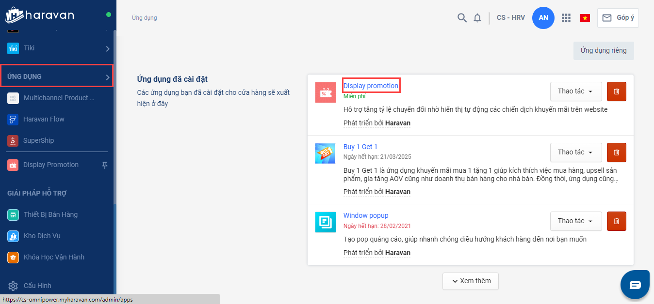Expand list with Xem thêm
The width and height of the screenshot is (654, 304).
point(471,281)
